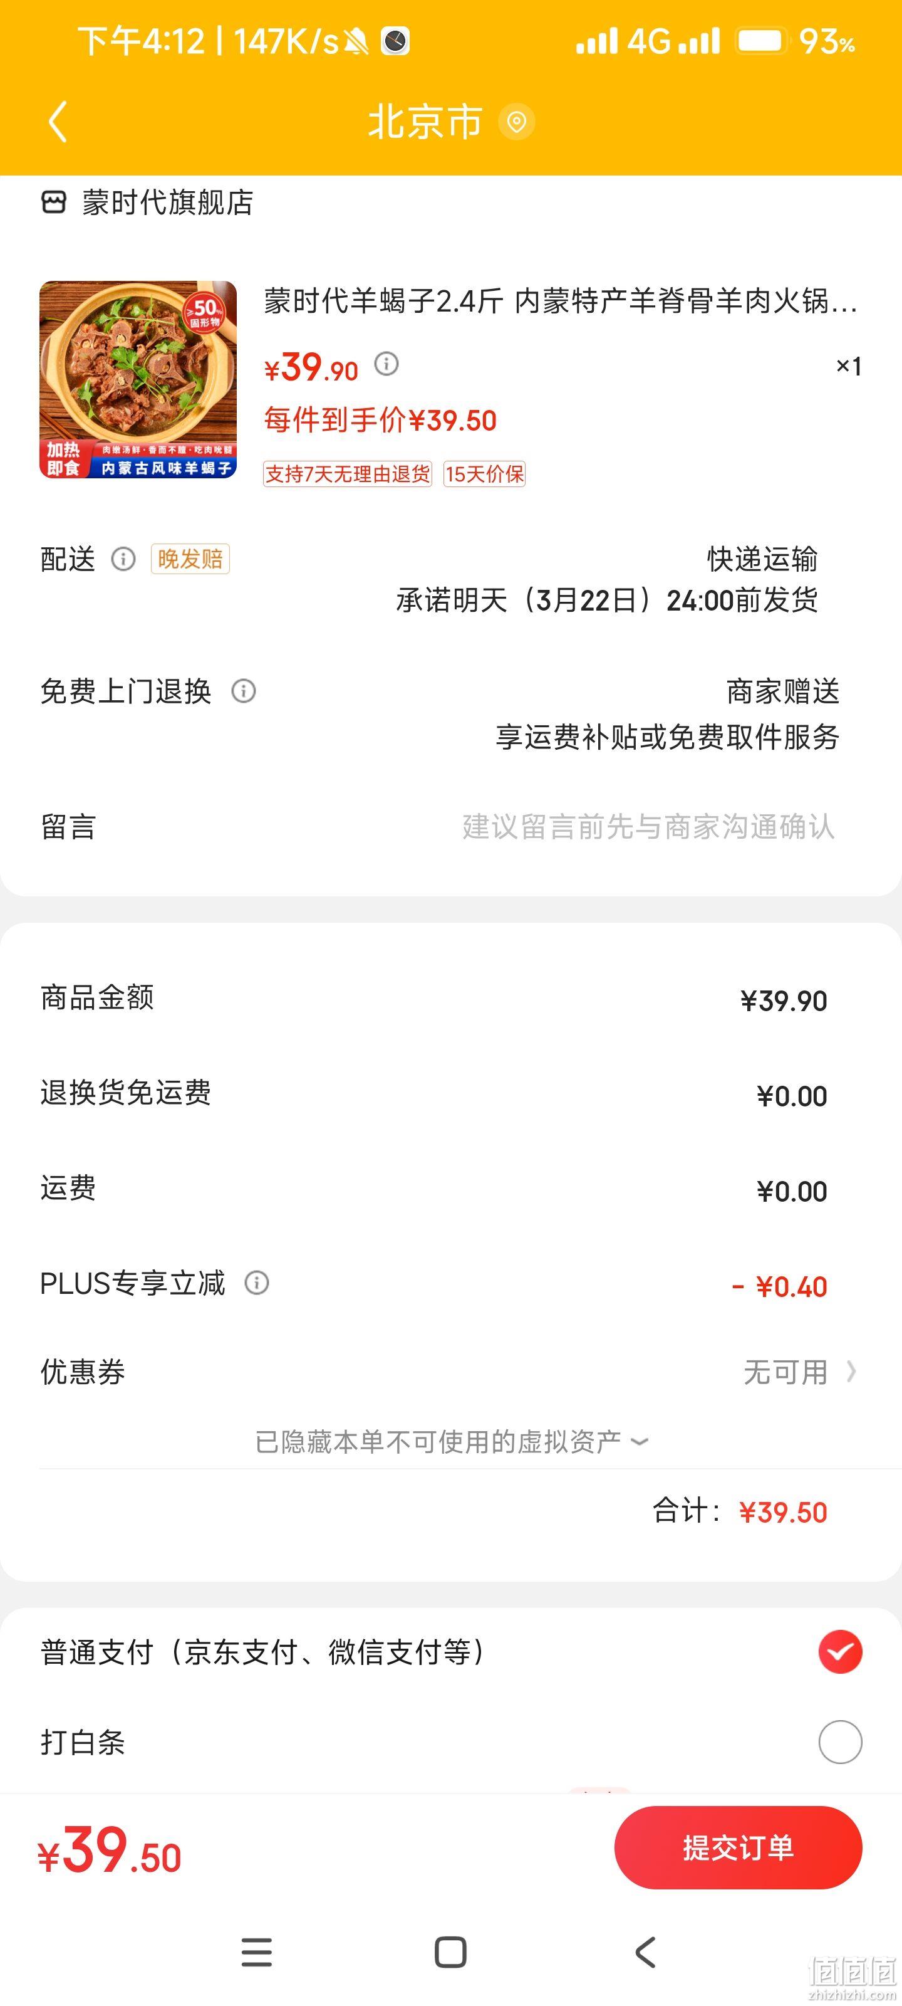Image resolution: width=902 pixels, height=2006 pixels.
Task: Tap Android home navigation button
Action: pos(450,1951)
